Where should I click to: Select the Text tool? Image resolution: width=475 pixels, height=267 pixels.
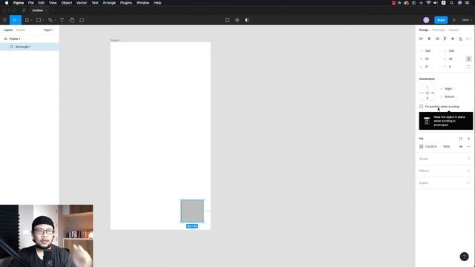[62, 20]
